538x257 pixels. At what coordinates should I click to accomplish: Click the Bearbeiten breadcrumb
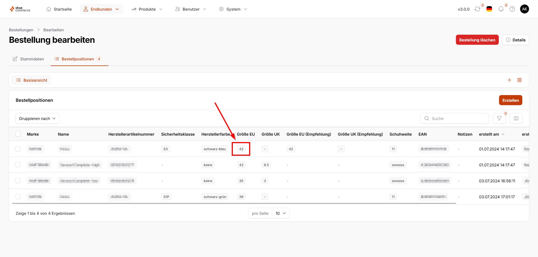click(x=54, y=30)
